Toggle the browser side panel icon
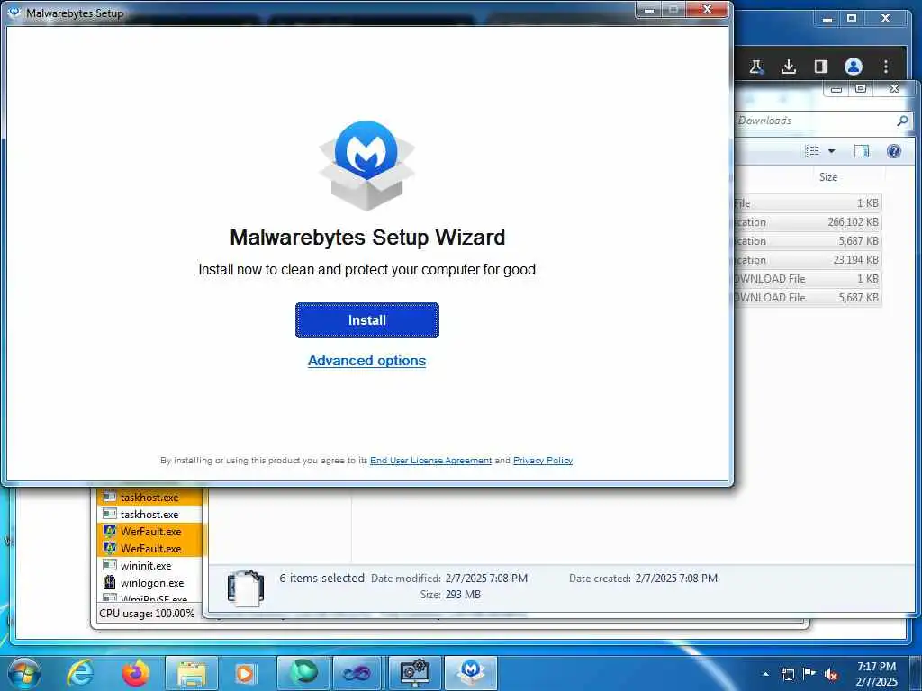Screen dimensions: 922x691 pyautogui.click(x=821, y=67)
